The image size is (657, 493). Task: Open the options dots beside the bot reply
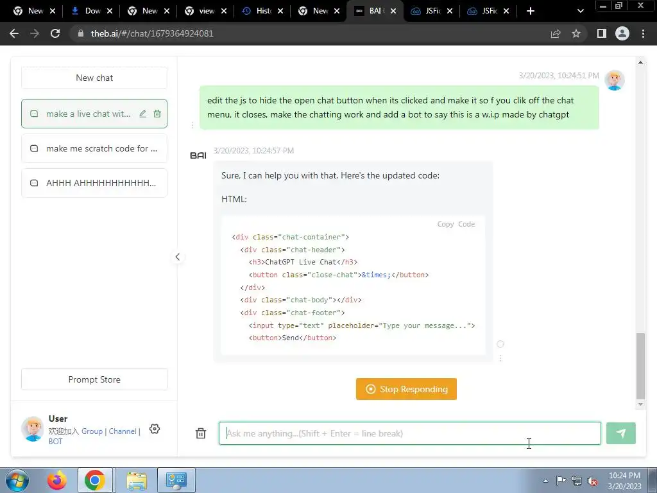click(500, 358)
